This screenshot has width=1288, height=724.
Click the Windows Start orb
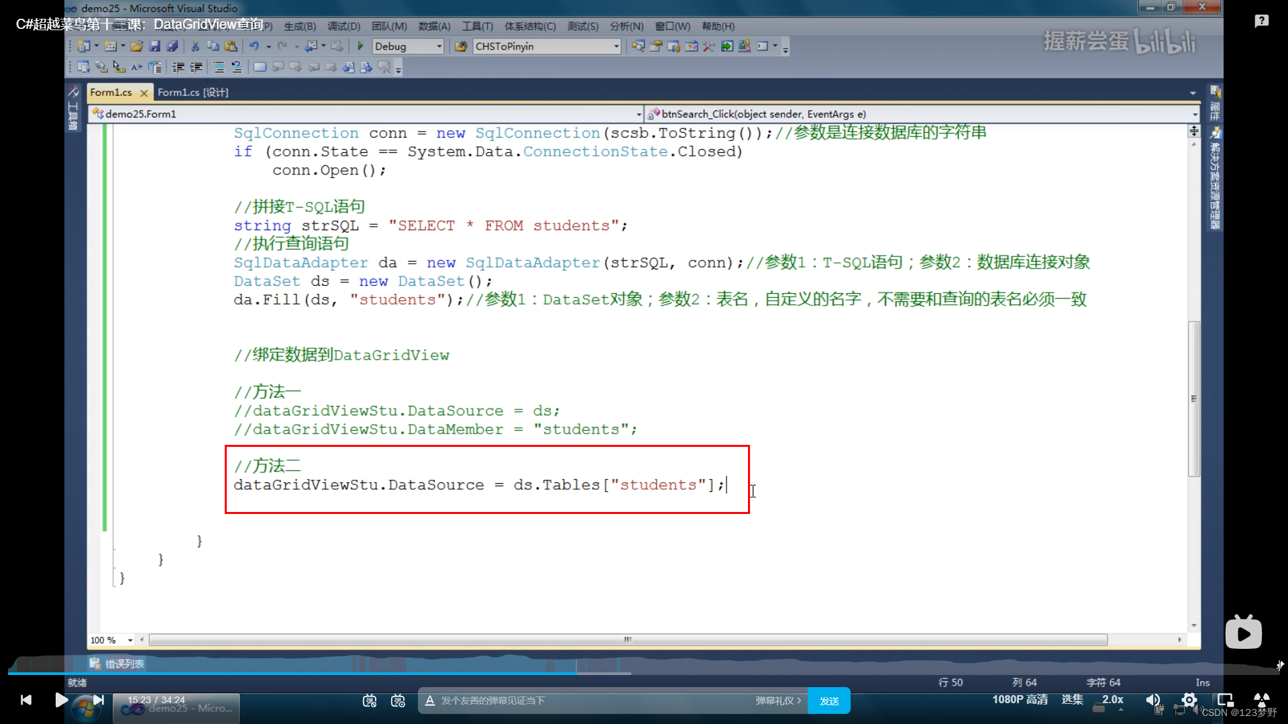(87, 709)
